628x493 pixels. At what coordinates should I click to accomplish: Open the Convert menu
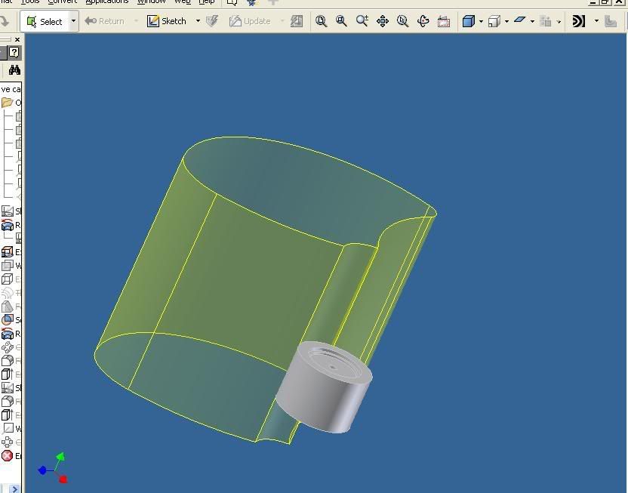pyautogui.click(x=62, y=2)
